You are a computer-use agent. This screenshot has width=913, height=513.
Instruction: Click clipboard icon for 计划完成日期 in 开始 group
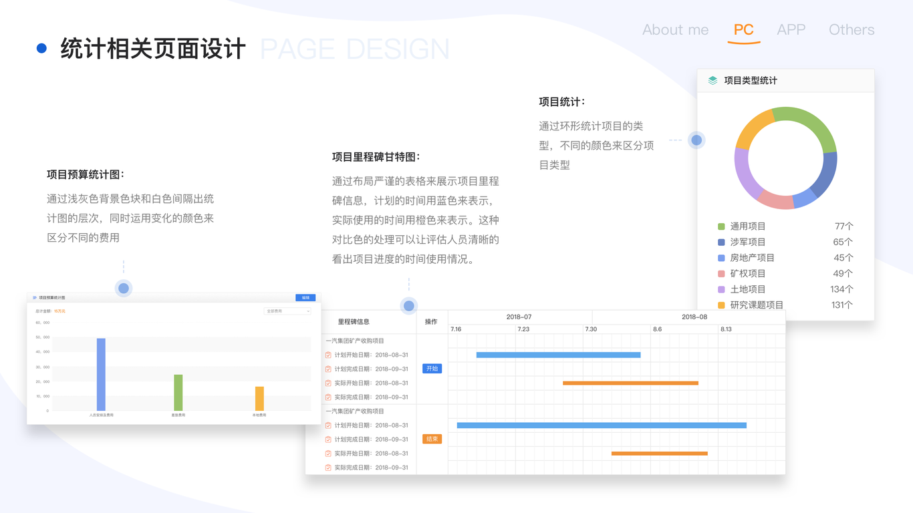(328, 369)
